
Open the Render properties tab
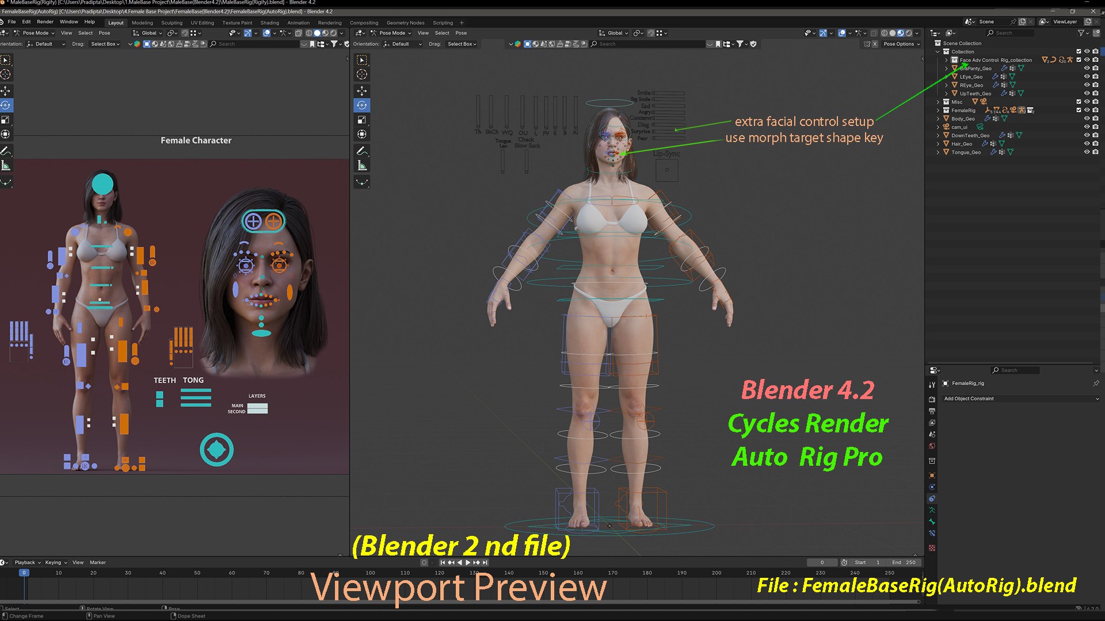click(932, 399)
